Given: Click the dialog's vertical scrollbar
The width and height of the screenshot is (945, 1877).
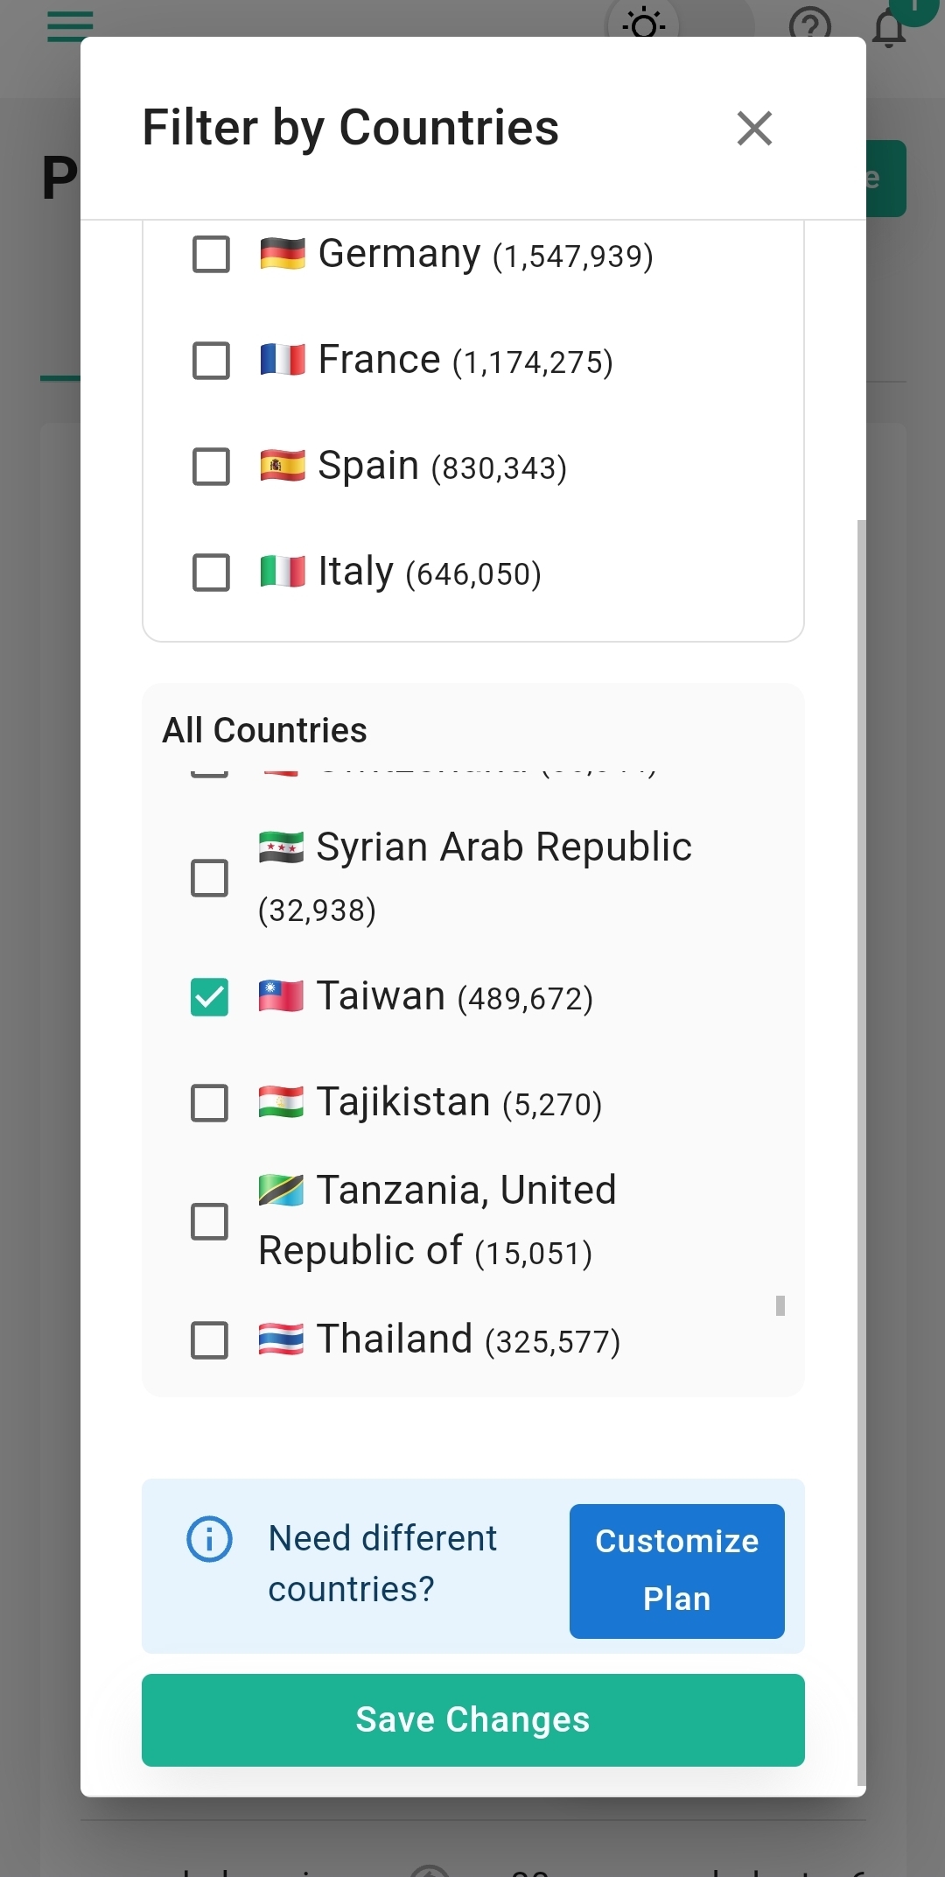Looking at the screenshot, I should pyautogui.click(x=861, y=1138).
